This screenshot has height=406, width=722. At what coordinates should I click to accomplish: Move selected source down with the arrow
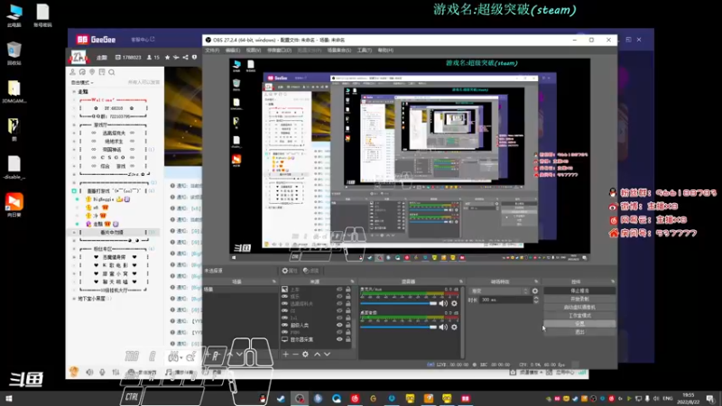[x=327, y=354]
